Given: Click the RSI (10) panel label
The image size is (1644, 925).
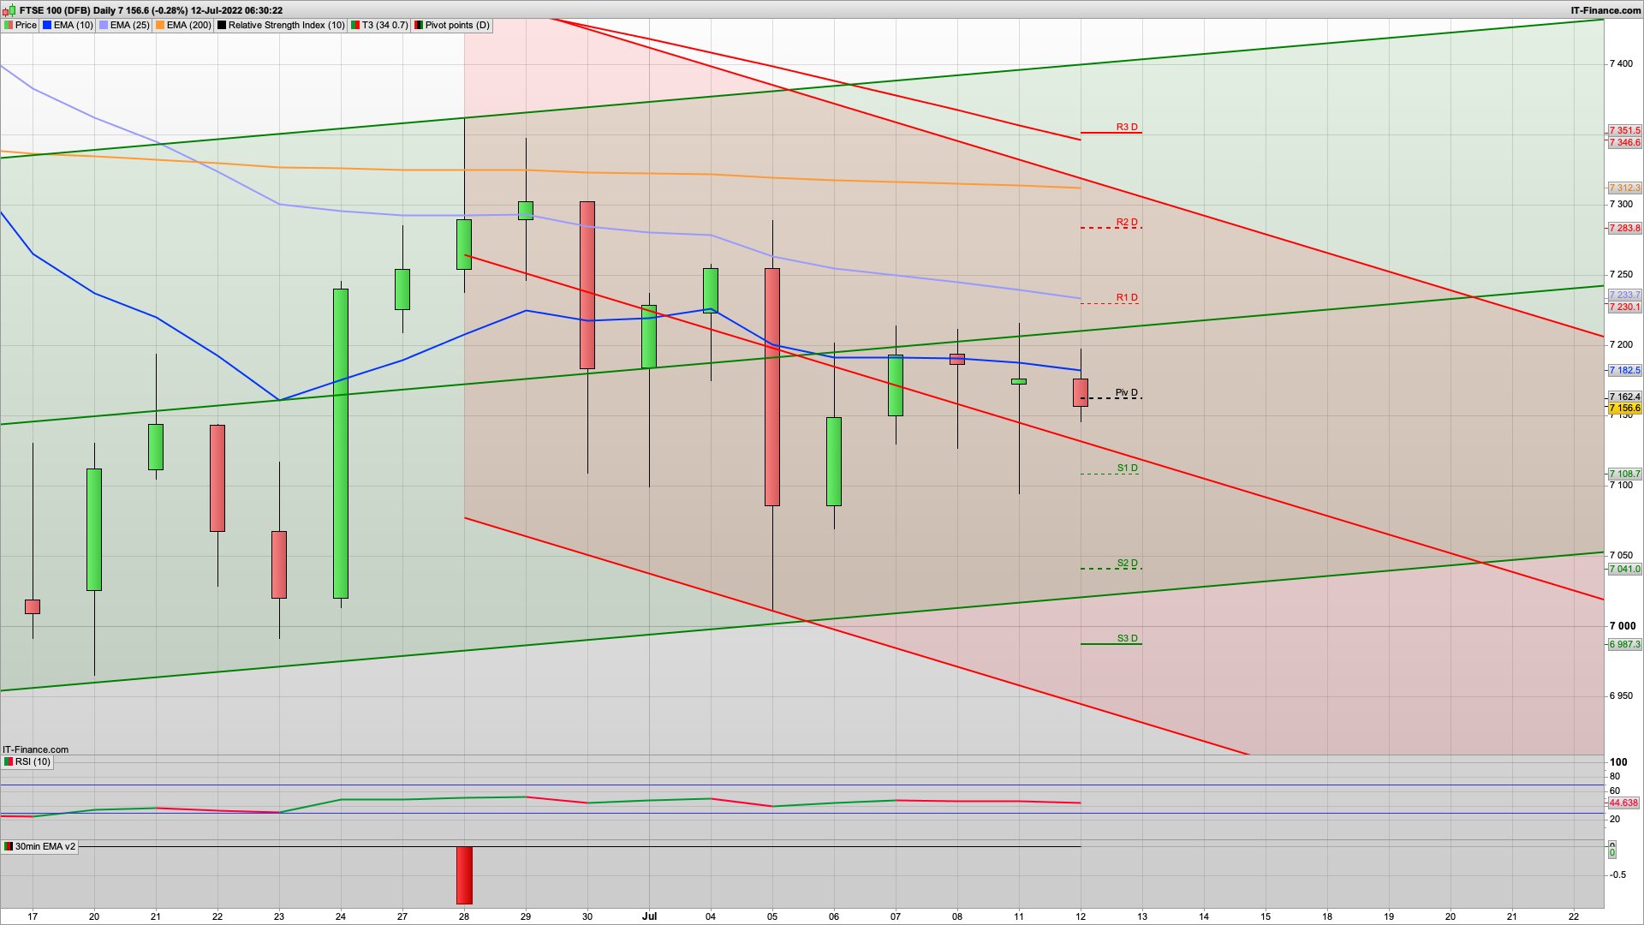Looking at the screenshot, I should tap(33, 761).
